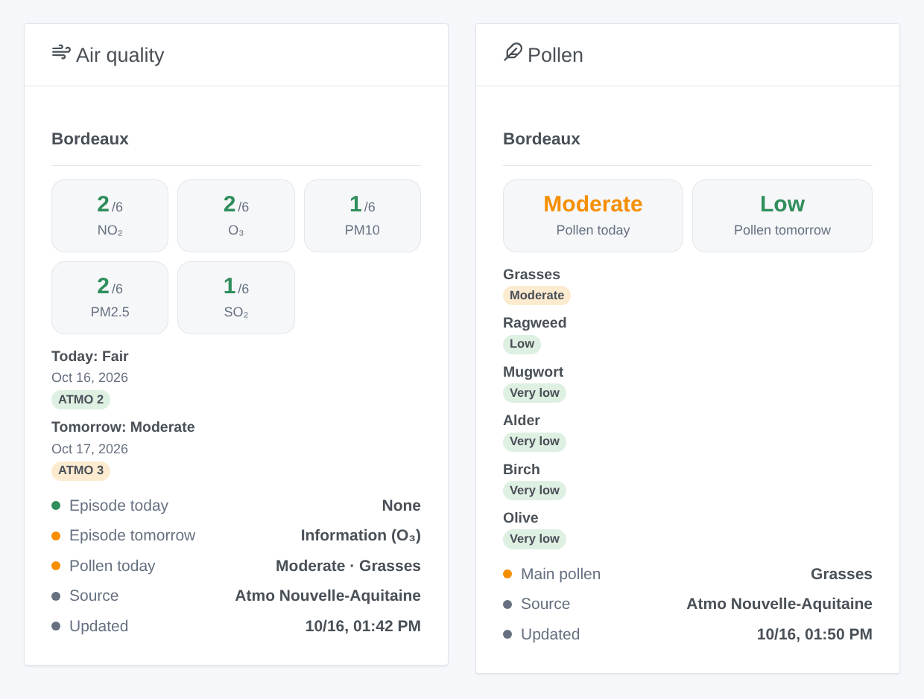The image size is (924, 699).
Task: Click the Moderate badge under Grasses
Action: pyautogui.click(x=537, y=296)
